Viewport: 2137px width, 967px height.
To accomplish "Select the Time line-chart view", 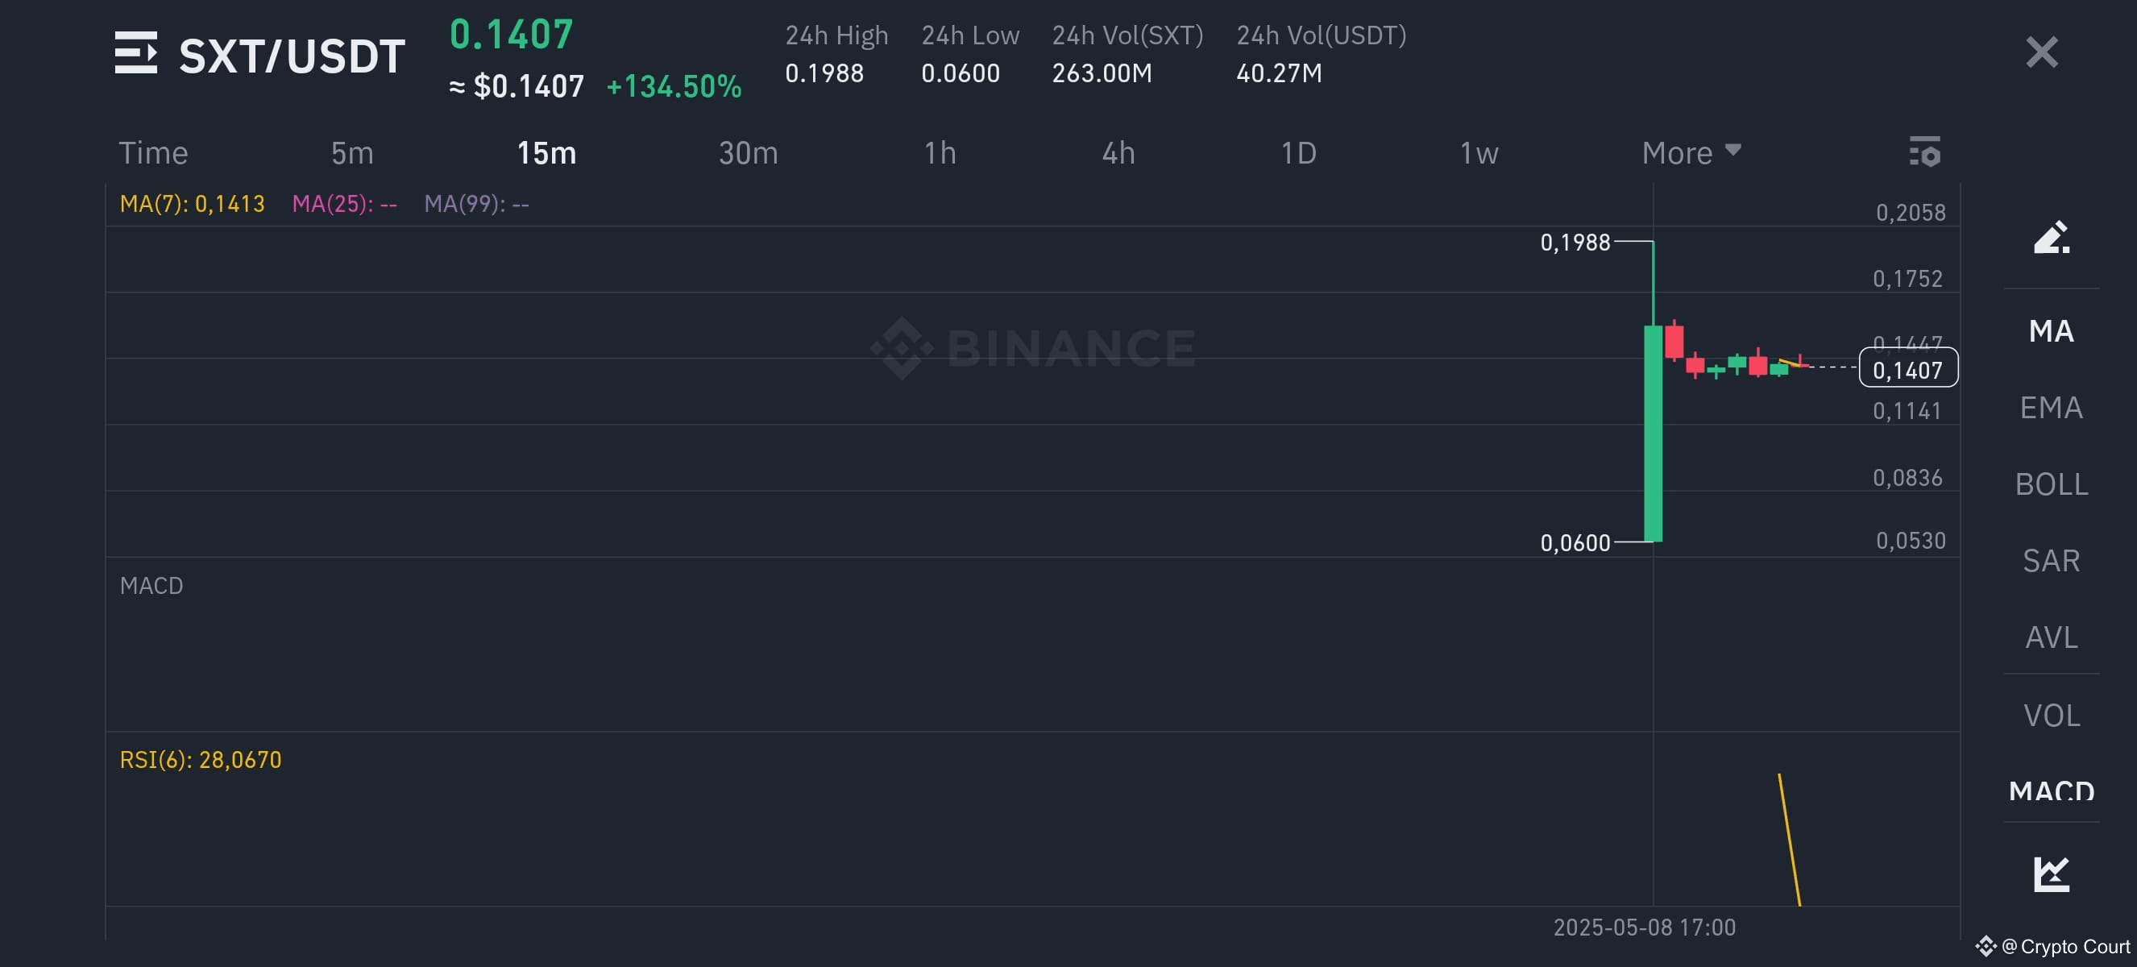I will coord(153,152).
